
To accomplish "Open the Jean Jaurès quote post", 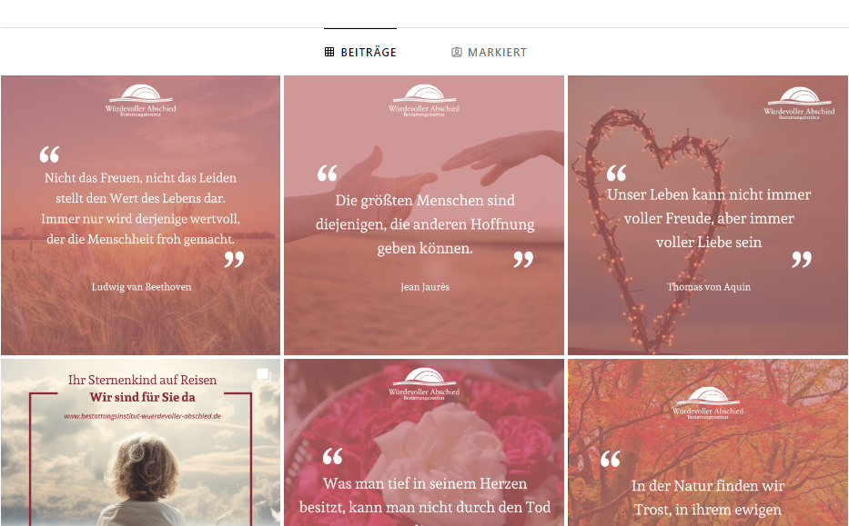I will [424, 215].
